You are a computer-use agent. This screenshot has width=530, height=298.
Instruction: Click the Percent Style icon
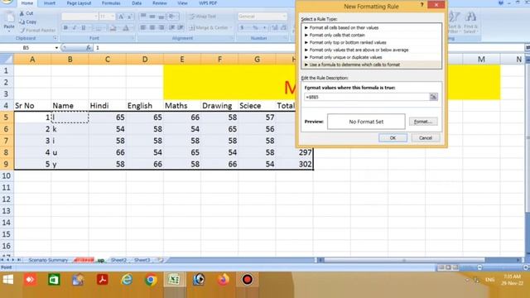[x=255, y=27]
